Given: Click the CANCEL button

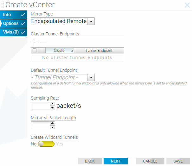Looking at the screenshot, I should coord(150,161).
